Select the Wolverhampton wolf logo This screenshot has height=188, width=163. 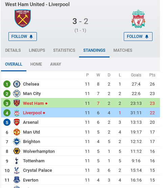(17, 151)
